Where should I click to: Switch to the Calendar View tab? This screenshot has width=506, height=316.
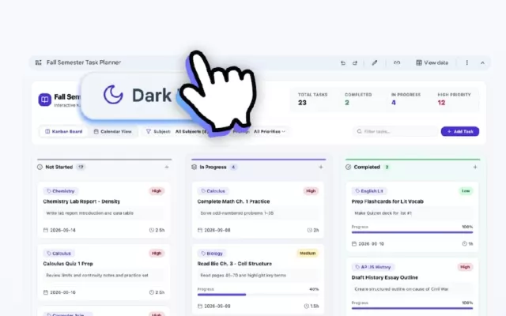112,132
